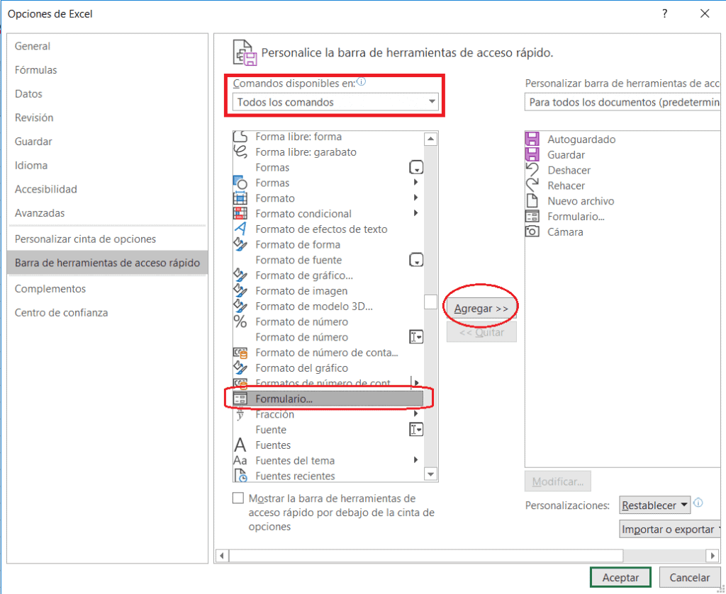Click the << Quitar button
The width and height of the screenshot is (726, 594).
coord(481,332)
